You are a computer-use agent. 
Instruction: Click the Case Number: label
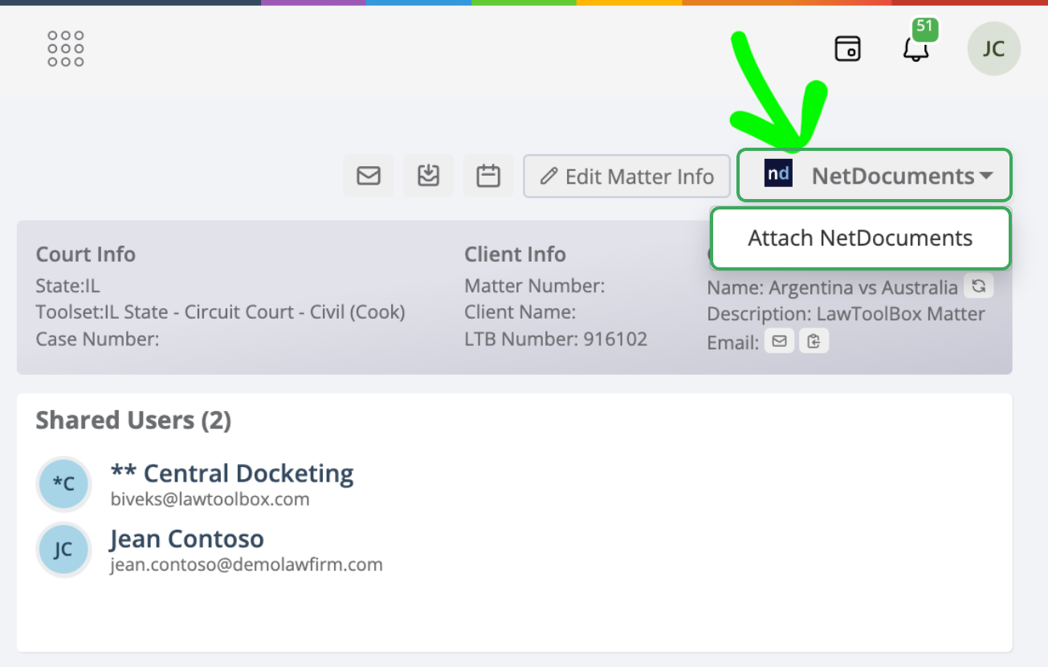pyautogui.click(x=97, y=339)
